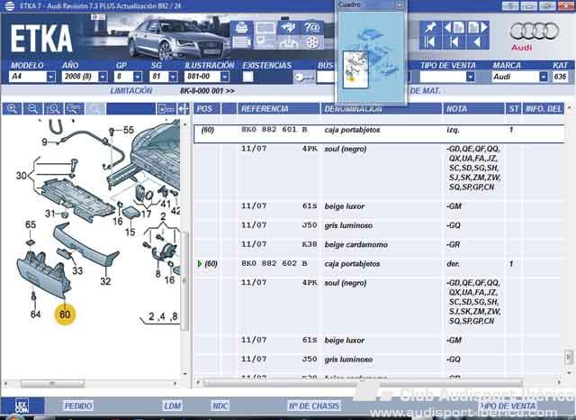
Task: Click position 55 in the illustration
Action: point(129,130)
